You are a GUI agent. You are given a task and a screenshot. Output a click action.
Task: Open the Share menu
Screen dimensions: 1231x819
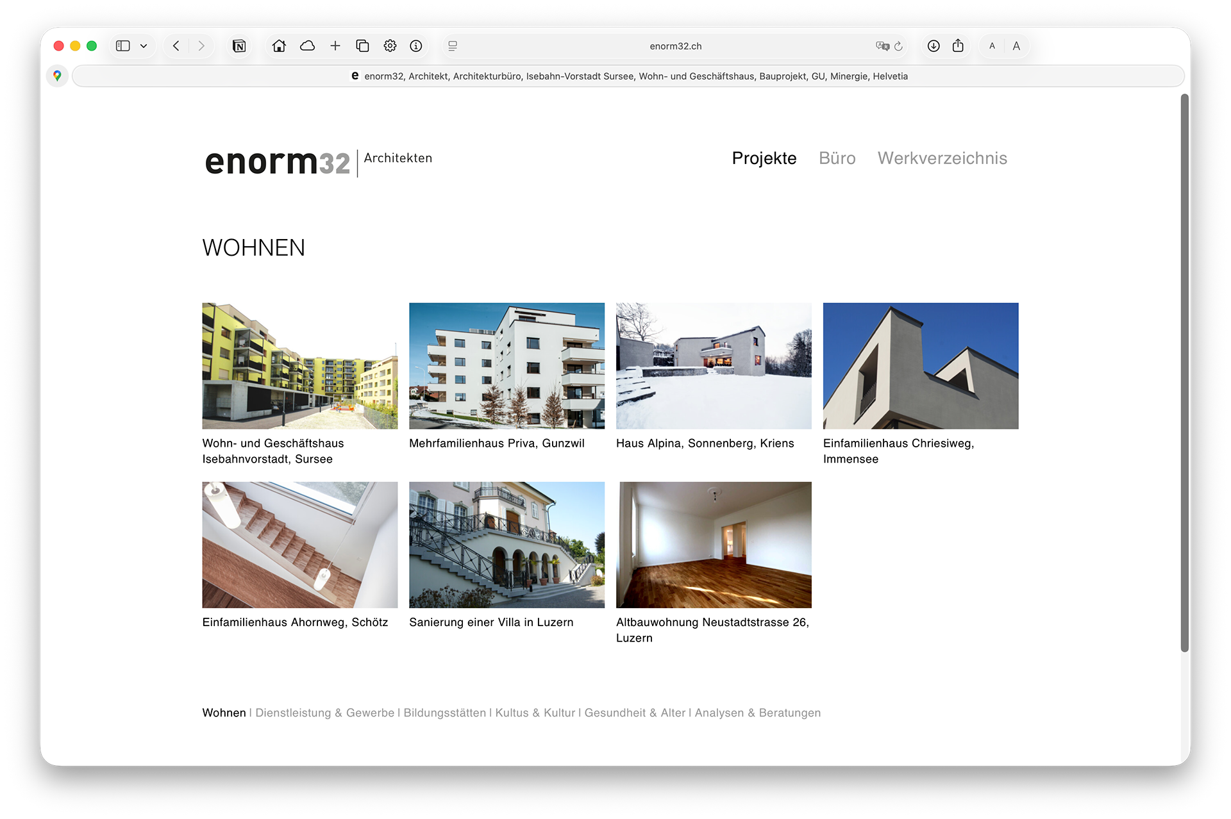[x=958, y=46]
